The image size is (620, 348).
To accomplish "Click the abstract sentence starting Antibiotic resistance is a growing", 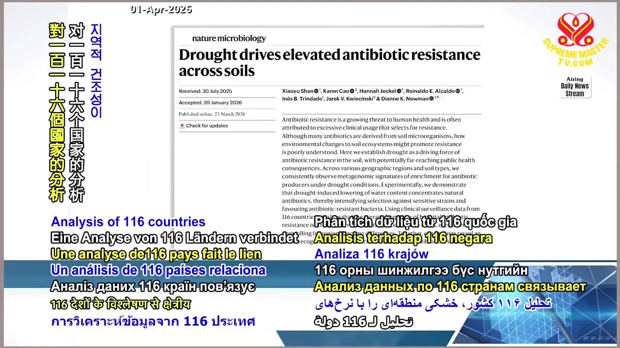I will coord(372,123).
